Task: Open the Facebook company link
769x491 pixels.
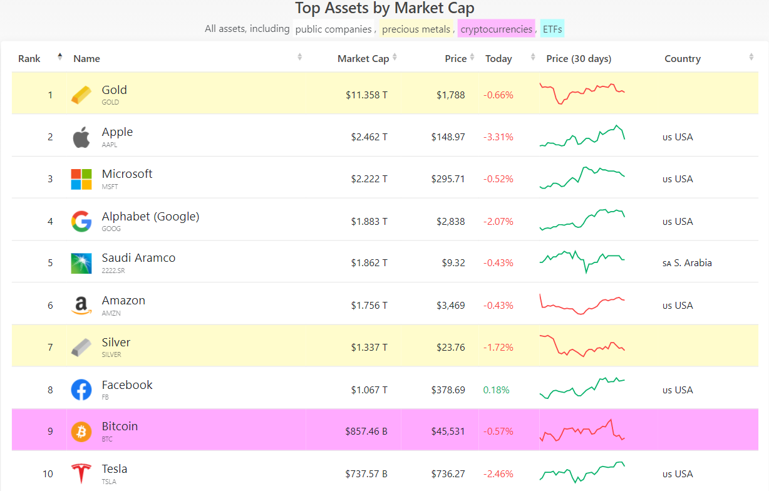Action: click(x=127, y=385)
